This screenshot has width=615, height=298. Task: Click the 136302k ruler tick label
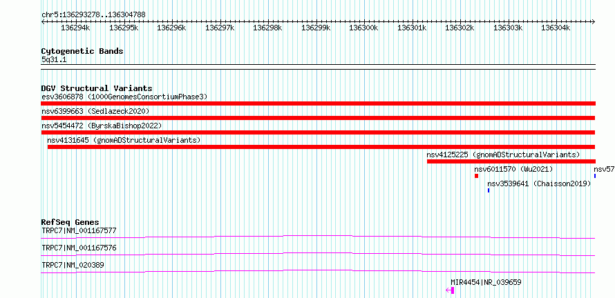(x=460, y=28)
